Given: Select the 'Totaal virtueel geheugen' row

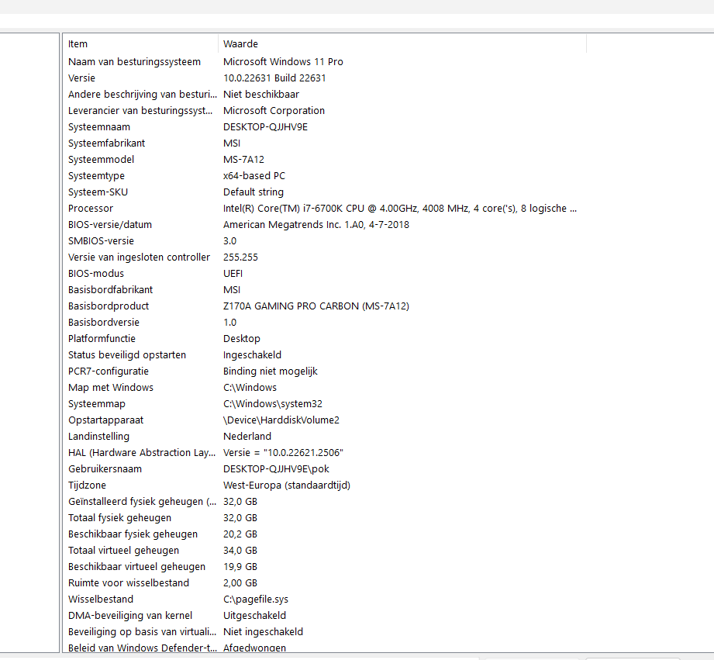Looking at the screenshot, I should click(x=123, y=551).
